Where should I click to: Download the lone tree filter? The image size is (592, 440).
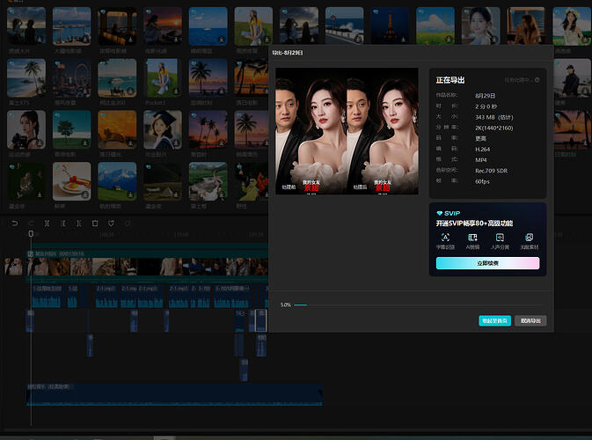point(85,143)
